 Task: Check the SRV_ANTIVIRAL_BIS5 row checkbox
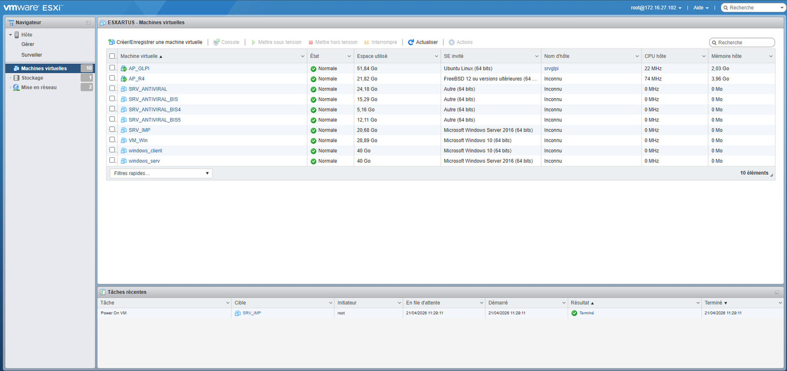click(112, 119)
